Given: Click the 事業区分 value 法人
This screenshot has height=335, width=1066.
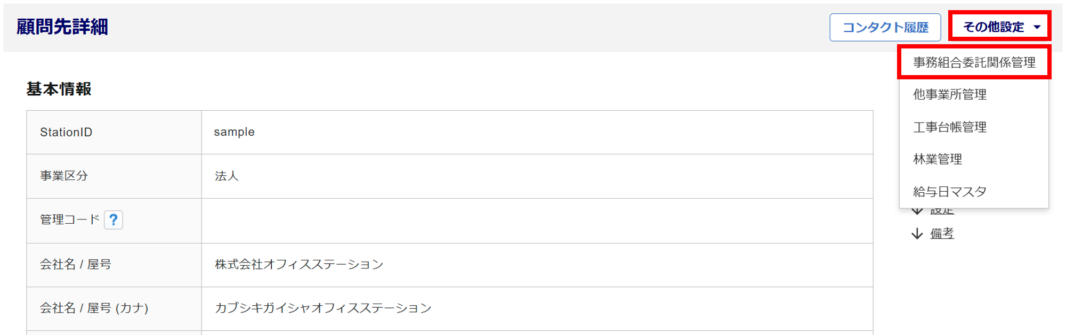Looking at the screenshot, I should point(227,176).
